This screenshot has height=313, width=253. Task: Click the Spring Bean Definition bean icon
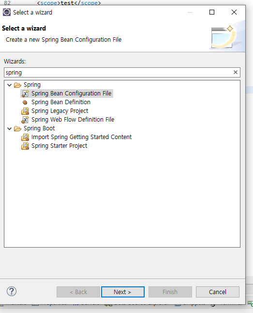pos(25,102)
